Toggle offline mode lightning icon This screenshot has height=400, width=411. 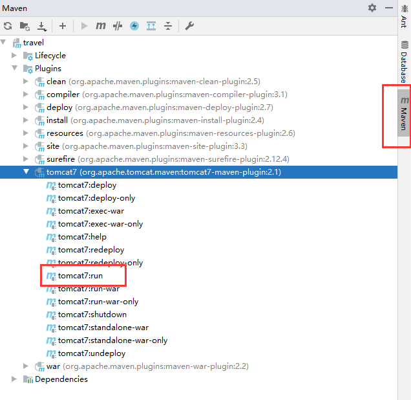(134, 26)
